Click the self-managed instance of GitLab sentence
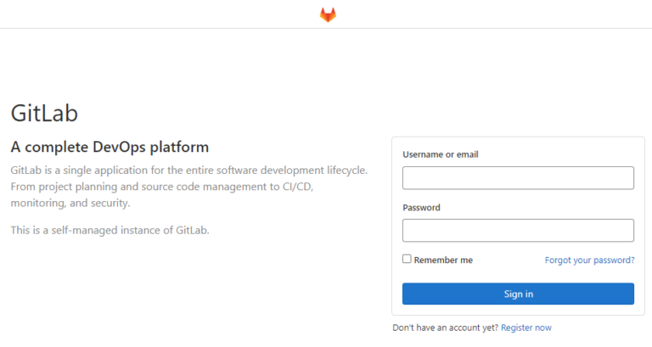This screenshot has height=347, width=652. (110, 230)
